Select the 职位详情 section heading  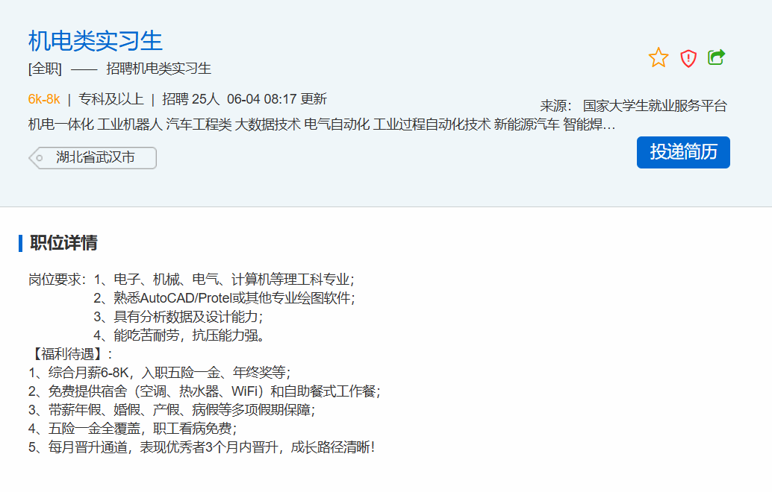(x=63, y=243)
